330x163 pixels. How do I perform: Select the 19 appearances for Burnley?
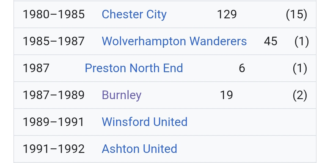[226, 95]
